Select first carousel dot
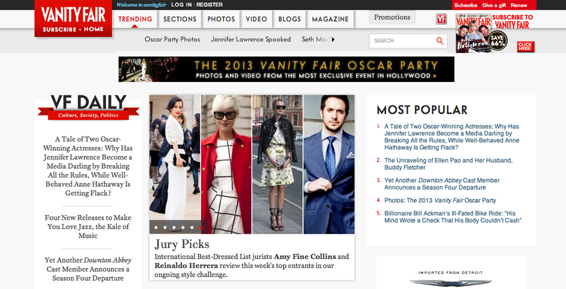The width and height of the screenshot is (566, 289). pos(156,228)
